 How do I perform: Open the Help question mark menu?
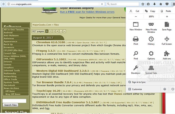(x=165, y=89)
